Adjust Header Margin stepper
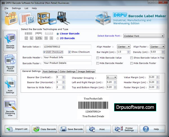This screenshot has height=137, width=169. tap(158, 82)
